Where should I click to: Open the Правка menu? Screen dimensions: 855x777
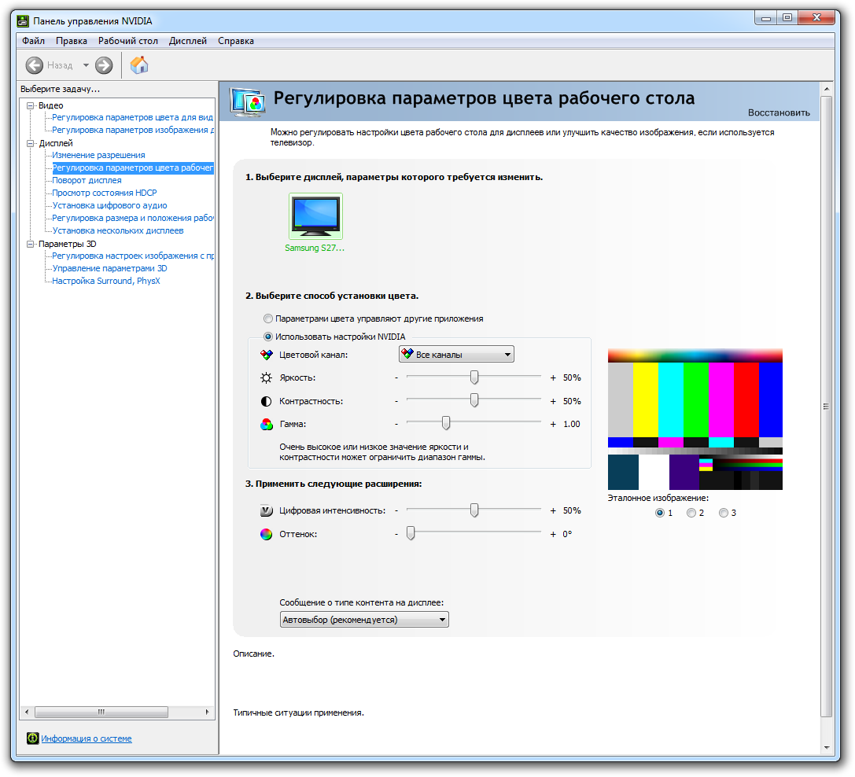click(x=72, y=41)
